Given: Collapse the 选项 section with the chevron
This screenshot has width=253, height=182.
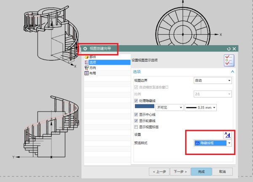Looking at the screenshot, I should coord(232,72).
